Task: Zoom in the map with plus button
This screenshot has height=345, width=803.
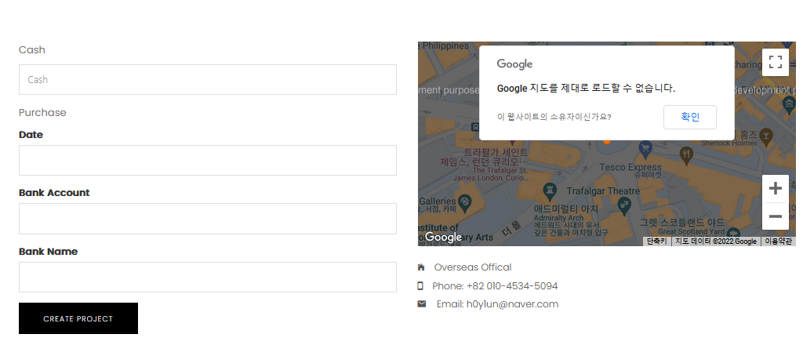Action: 776,188
